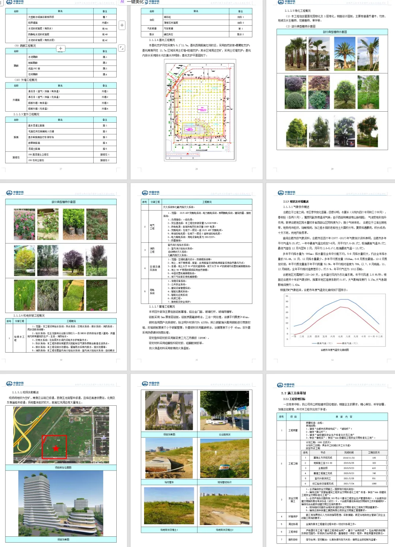Click the heading (9) 踢脚工程概况
Screen dimensions: 395x547
[25, 46]
